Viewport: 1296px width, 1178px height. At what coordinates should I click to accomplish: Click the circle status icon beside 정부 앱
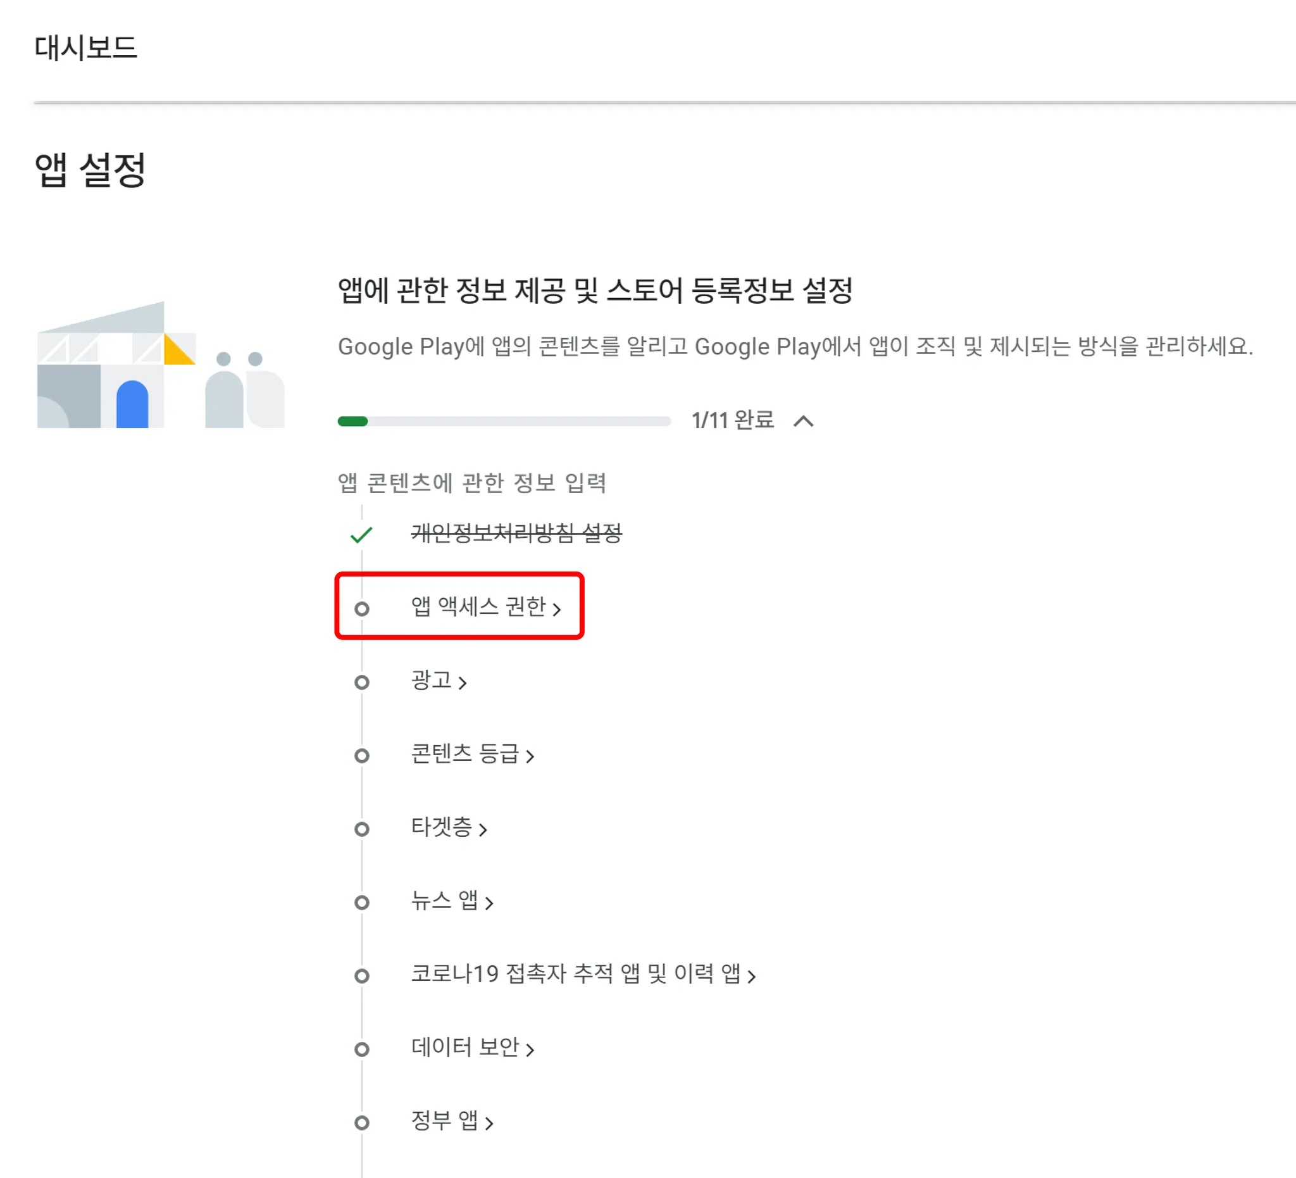[x=362, y=1123]
